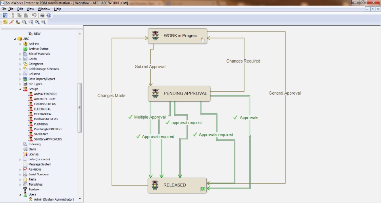Expand the Templates node

pyautogui.click(x=20, y=184)
